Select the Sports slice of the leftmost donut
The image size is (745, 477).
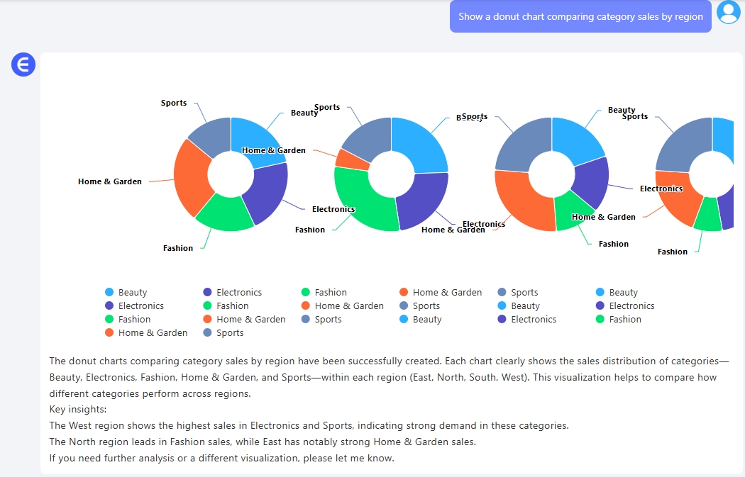[x=211, y=136]
